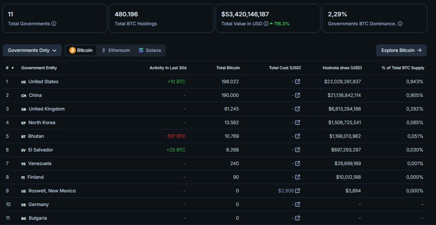Screen dimensions: 436x225
Task: Open the United States entity link
Action: [43, 82]
